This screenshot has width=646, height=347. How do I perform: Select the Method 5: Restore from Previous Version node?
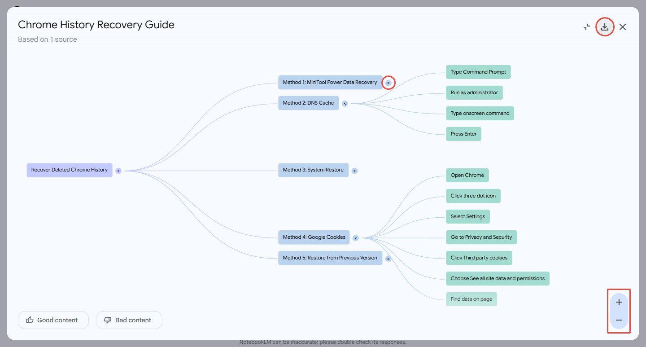[330, 258]
